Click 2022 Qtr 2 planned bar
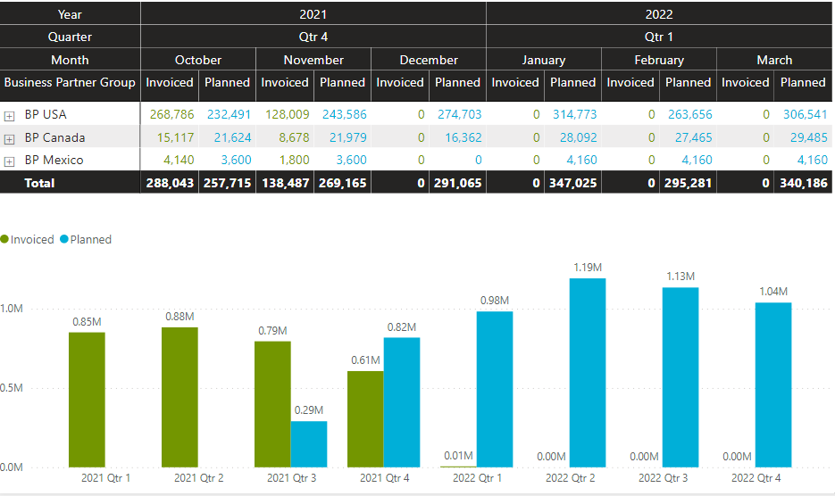This screenshot has width=835, height=496. (x=588, y=373)
